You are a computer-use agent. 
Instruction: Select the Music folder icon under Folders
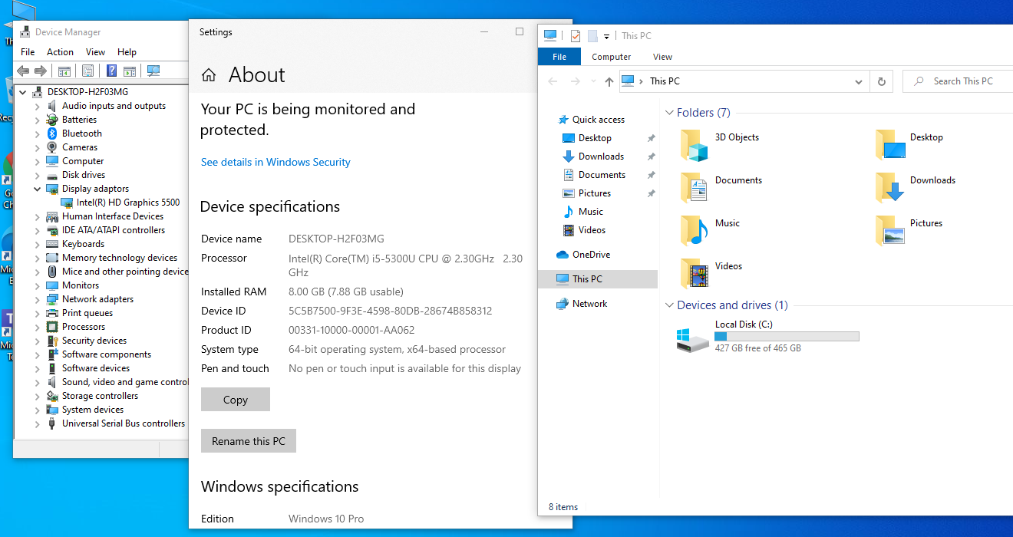click(695, 231)
